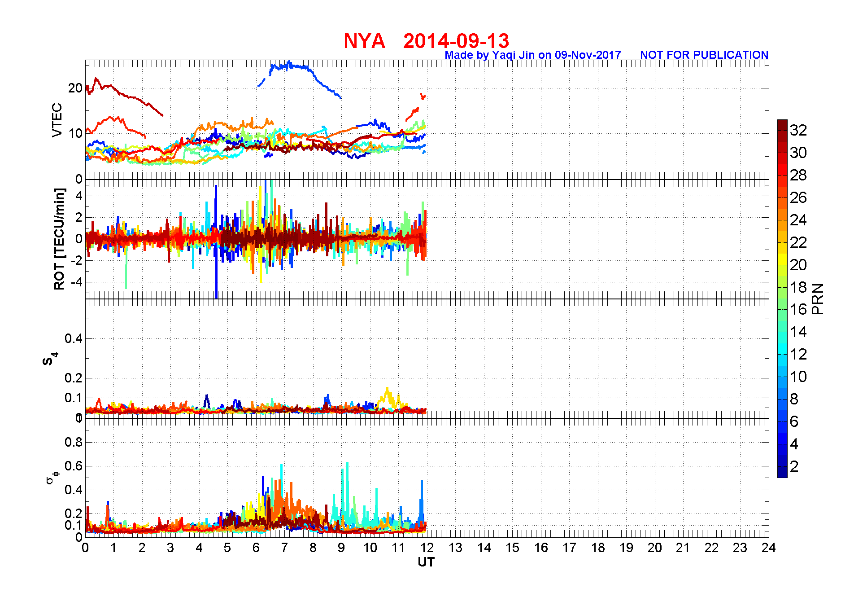
Task: Click S4 y-axis tick label '0.4'
Action: click(74, 339)
